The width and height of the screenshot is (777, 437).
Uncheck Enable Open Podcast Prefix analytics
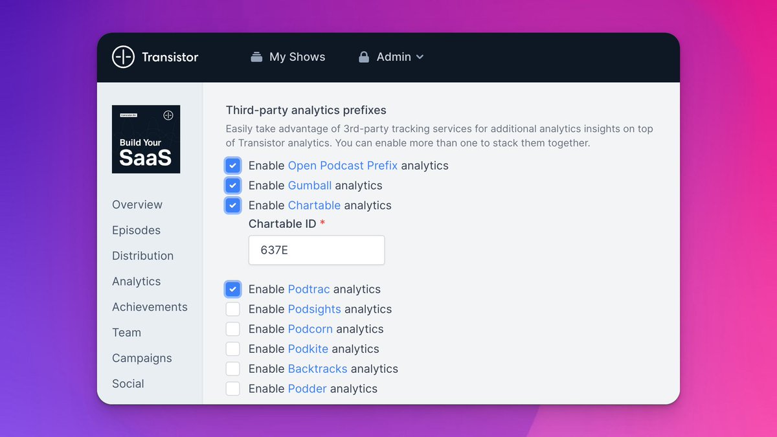click(233, 166)
